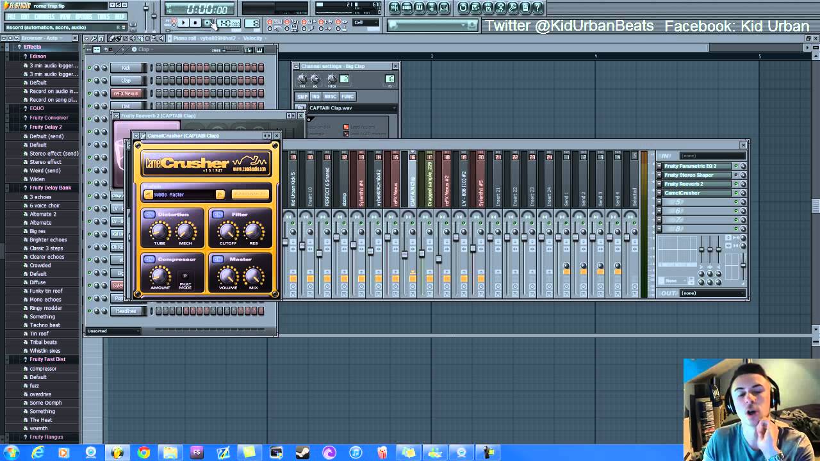Viewport: 820px width, 461px height.
Task: Open the piano roll toolbar icon
Action: tap(419, 8)
